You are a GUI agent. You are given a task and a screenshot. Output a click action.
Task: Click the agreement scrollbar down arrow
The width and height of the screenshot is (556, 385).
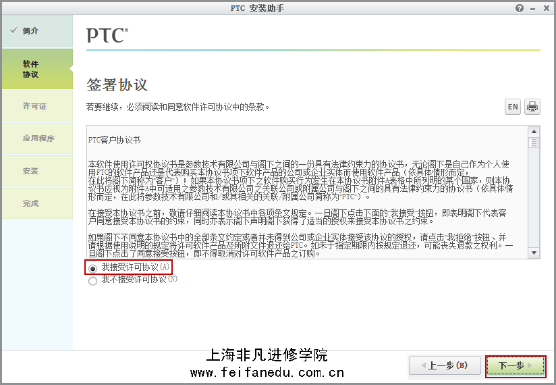pyautogui.click(x=534, y=253)
